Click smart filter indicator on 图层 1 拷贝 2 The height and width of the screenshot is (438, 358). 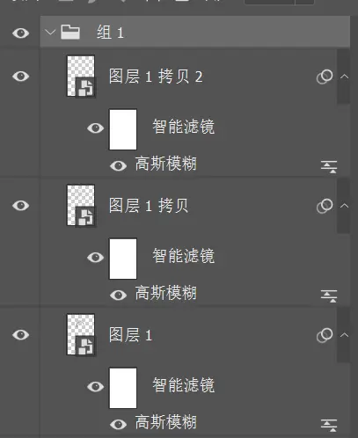click(x=325, y=77)
